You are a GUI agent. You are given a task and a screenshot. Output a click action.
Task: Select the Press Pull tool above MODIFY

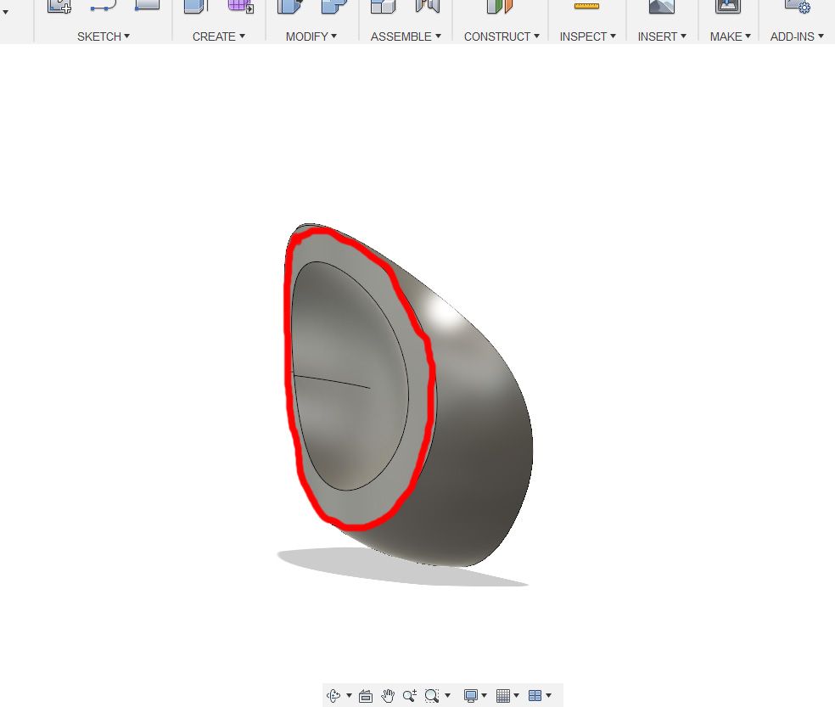coord(290,6)
